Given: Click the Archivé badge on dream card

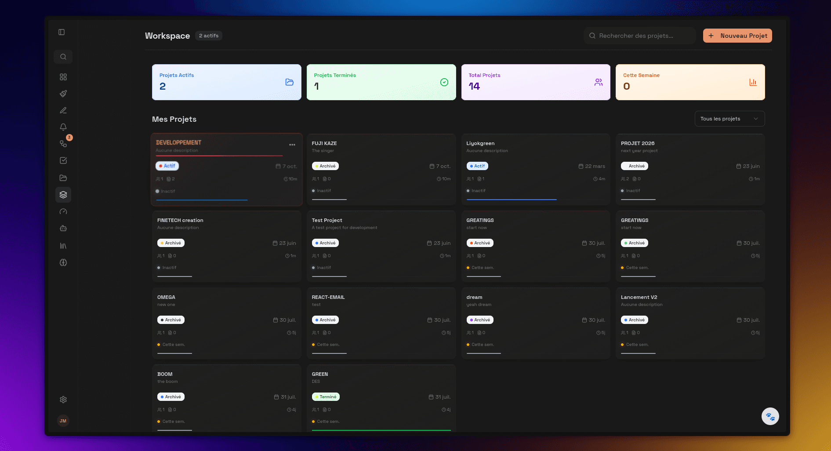Looking at the screenshot, I should 480,320.
